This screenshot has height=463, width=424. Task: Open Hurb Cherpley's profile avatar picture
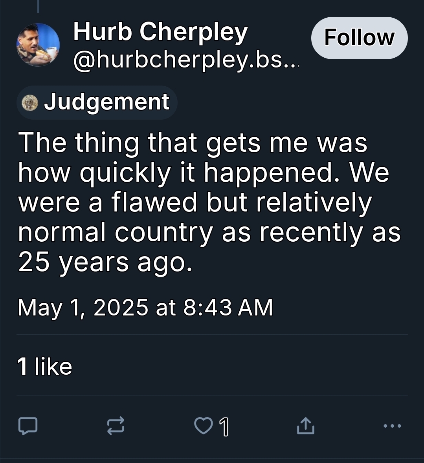pos(38,45)
